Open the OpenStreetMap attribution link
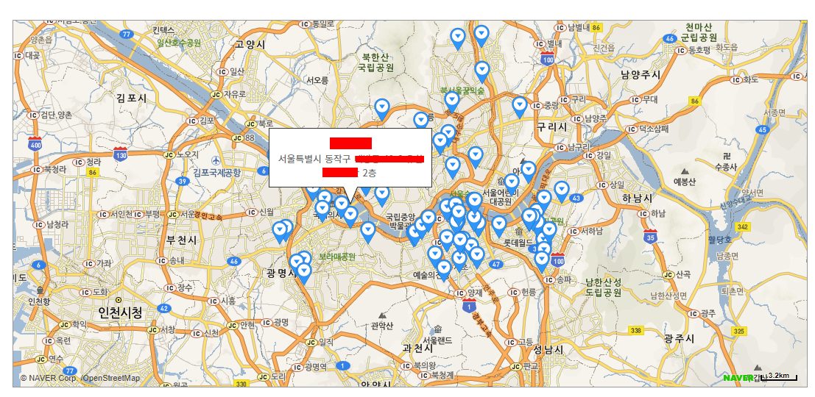This screenshot has width=815, height=397. coord(110,378)
